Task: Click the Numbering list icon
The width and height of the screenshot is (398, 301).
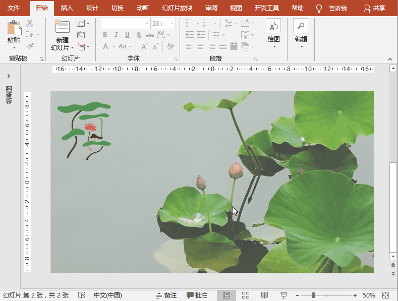Action: pos(207,23)
